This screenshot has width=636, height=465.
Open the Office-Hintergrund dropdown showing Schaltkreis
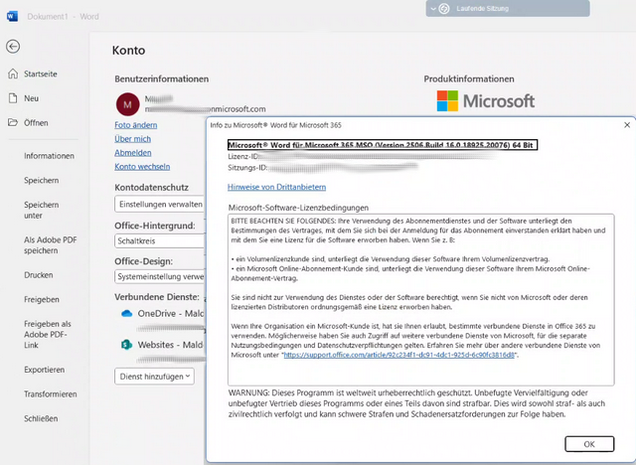point(160,240)
